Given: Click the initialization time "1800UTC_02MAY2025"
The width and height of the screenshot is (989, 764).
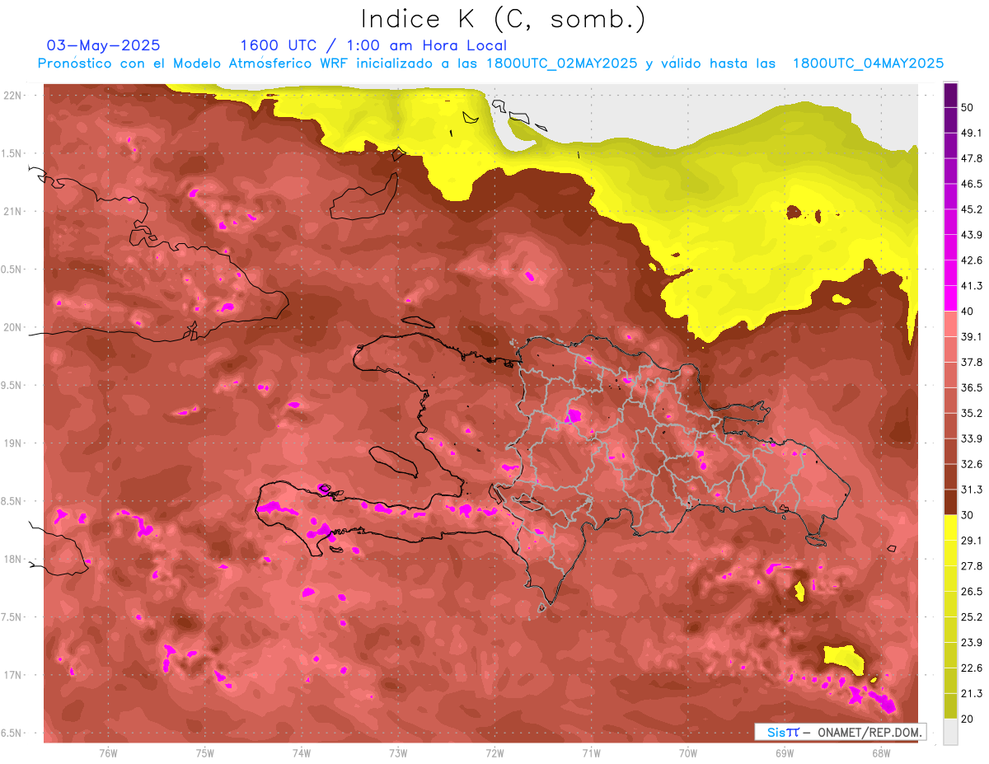Looking at the screenshot, I should point(562,63).
